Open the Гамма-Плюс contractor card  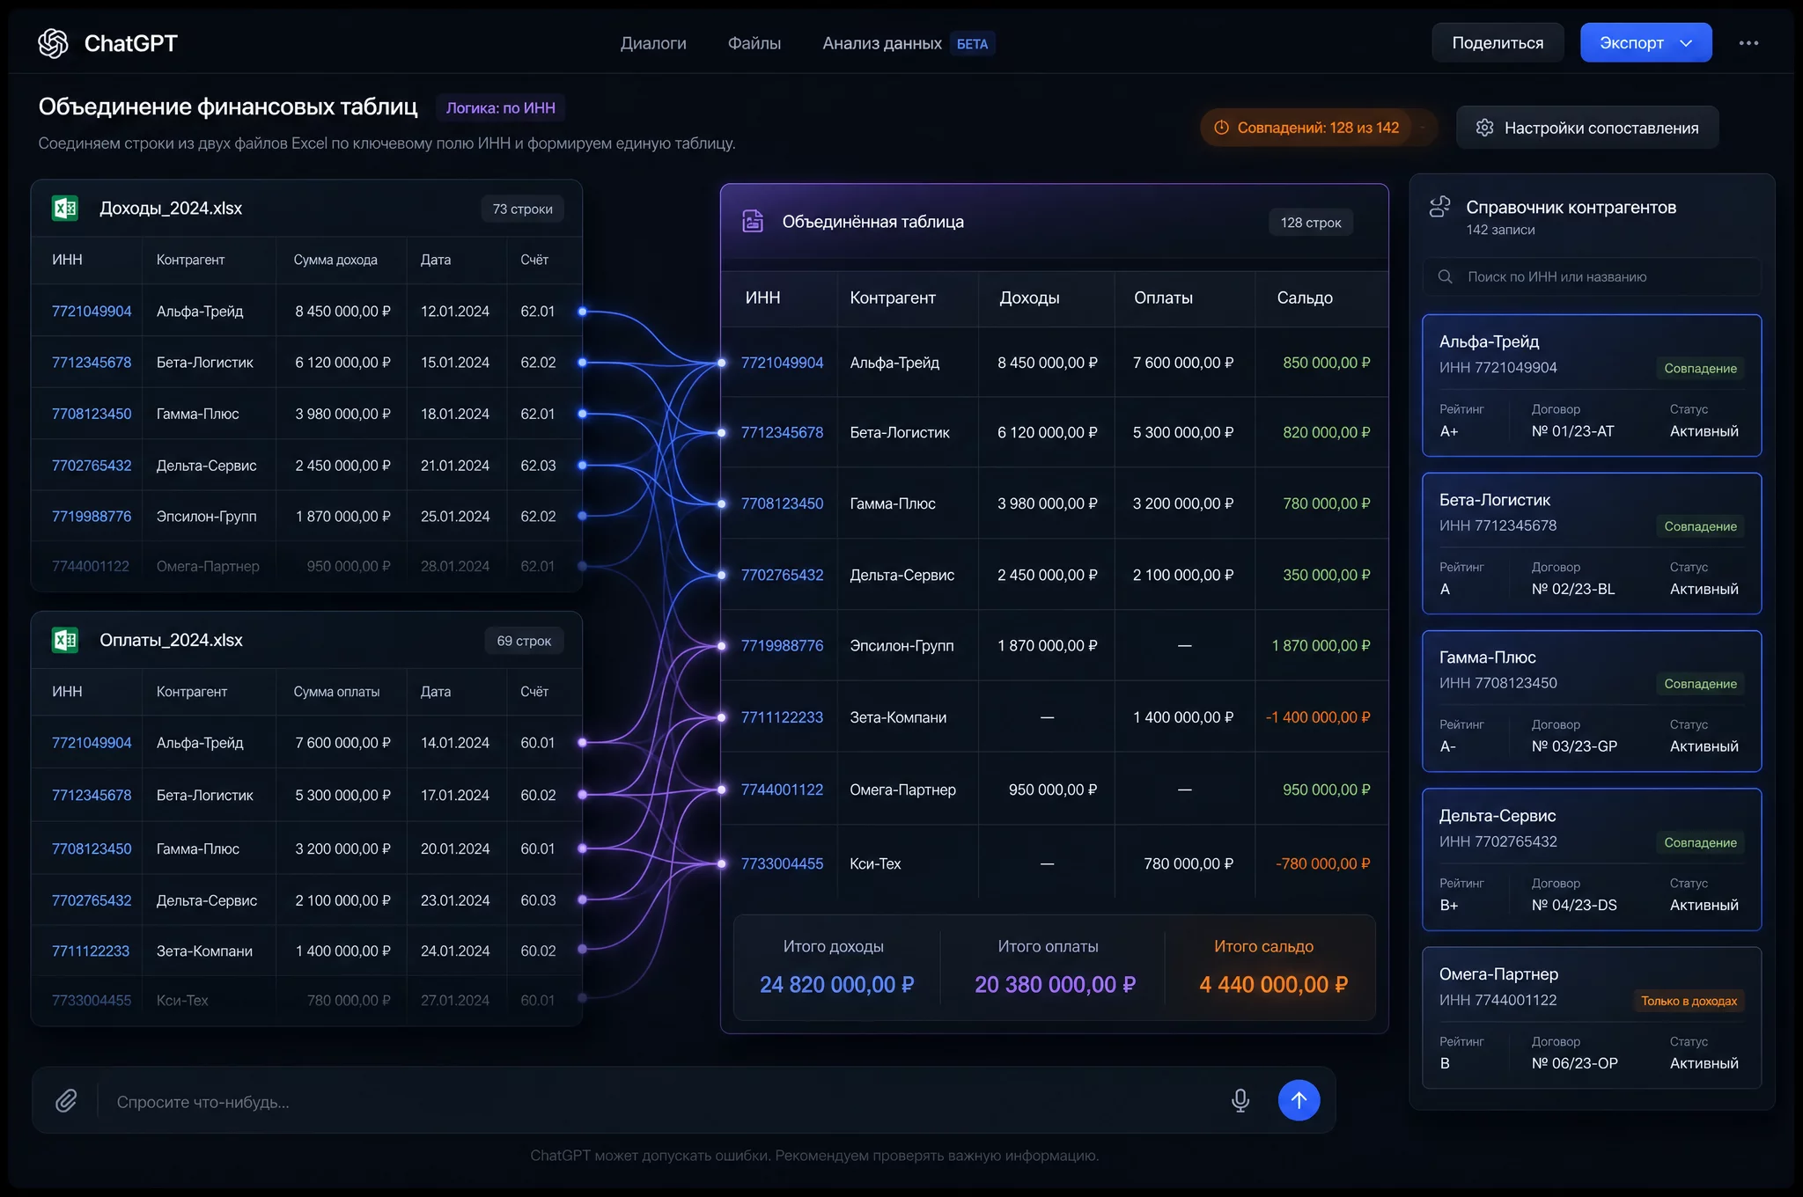(1592, 701)
